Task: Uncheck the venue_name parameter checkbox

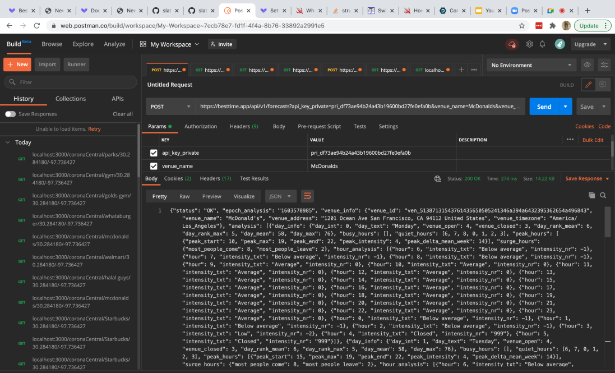Action: pos(154,166)
